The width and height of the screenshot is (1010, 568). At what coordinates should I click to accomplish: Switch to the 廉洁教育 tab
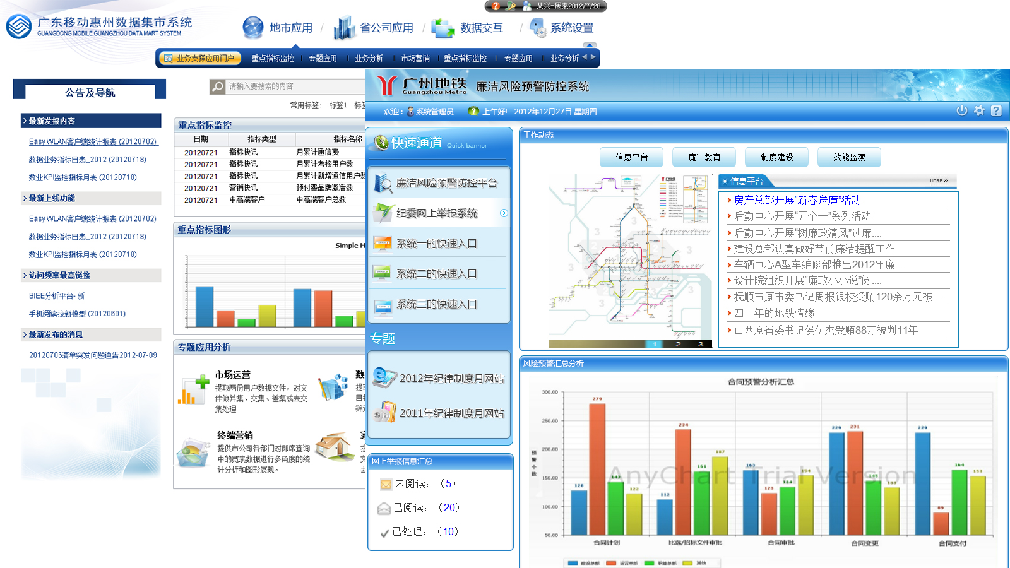tap(704, 157)
